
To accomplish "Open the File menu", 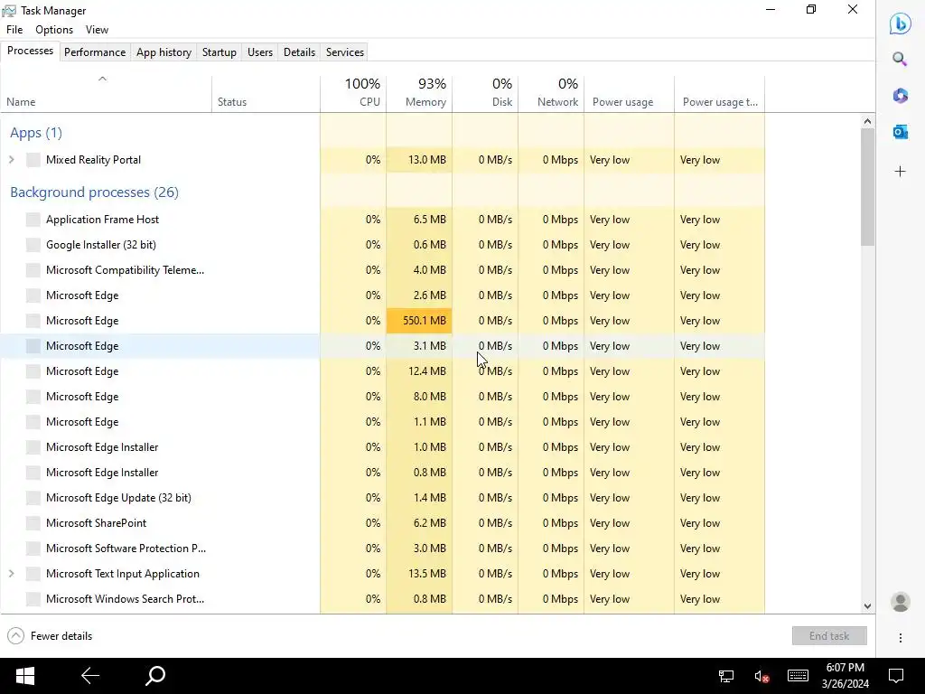I will coord(14,30).
